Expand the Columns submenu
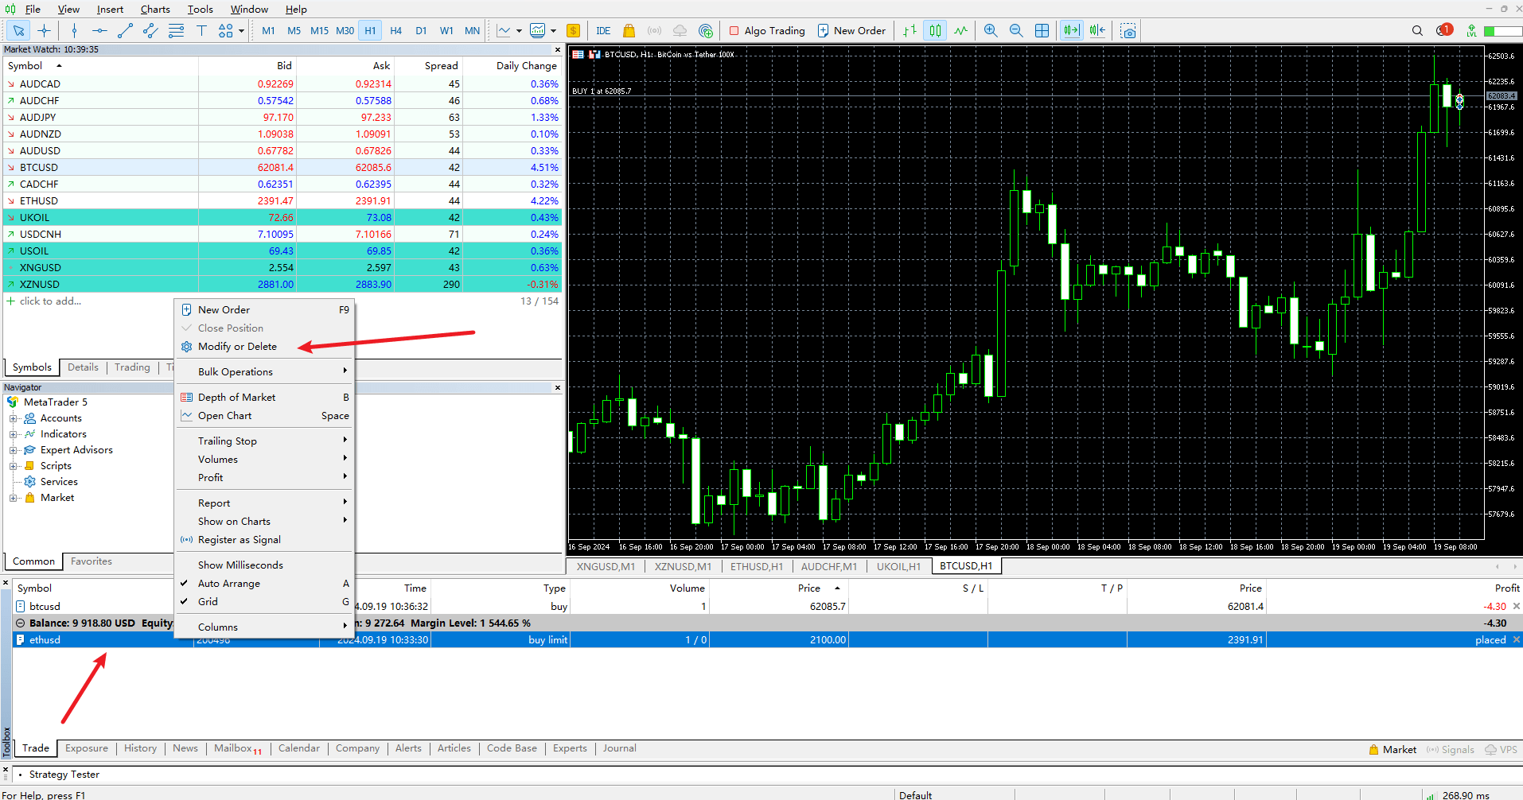 (x=263, y=627)
